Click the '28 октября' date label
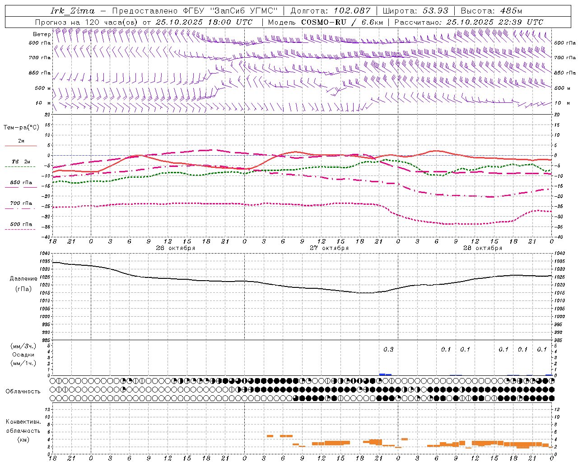 click(483, 248)
